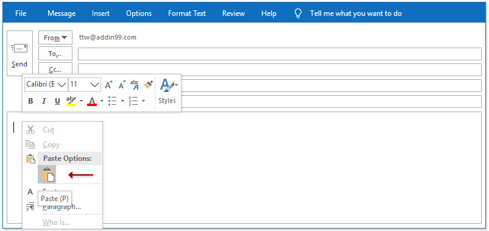
Task: Open the Styles gallery button
Action: click(168, 91)
